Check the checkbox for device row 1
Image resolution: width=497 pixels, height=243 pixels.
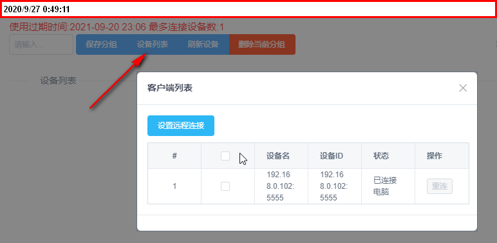[225, 186]
